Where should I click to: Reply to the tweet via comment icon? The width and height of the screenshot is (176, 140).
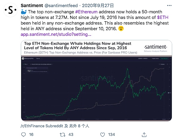tap(23, 135)
